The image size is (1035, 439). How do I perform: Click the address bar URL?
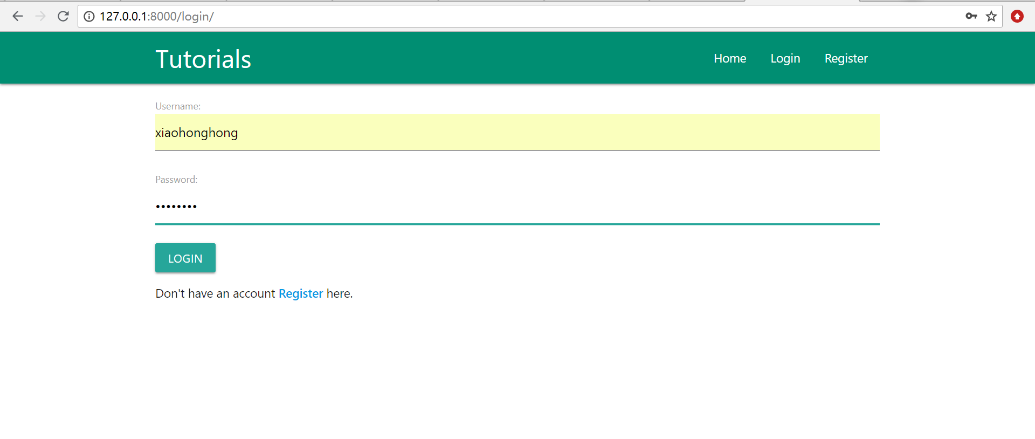pyautogui.click(x=156, y=16)
